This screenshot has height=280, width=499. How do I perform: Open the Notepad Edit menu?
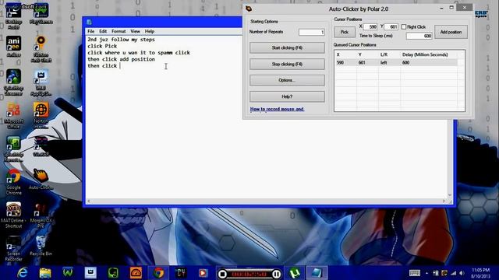coord(103,31)
